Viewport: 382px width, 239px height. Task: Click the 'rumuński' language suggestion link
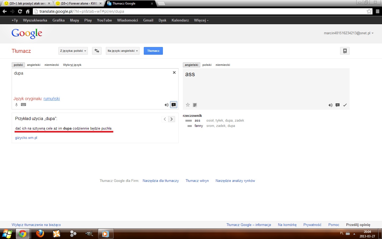(51, 99)
